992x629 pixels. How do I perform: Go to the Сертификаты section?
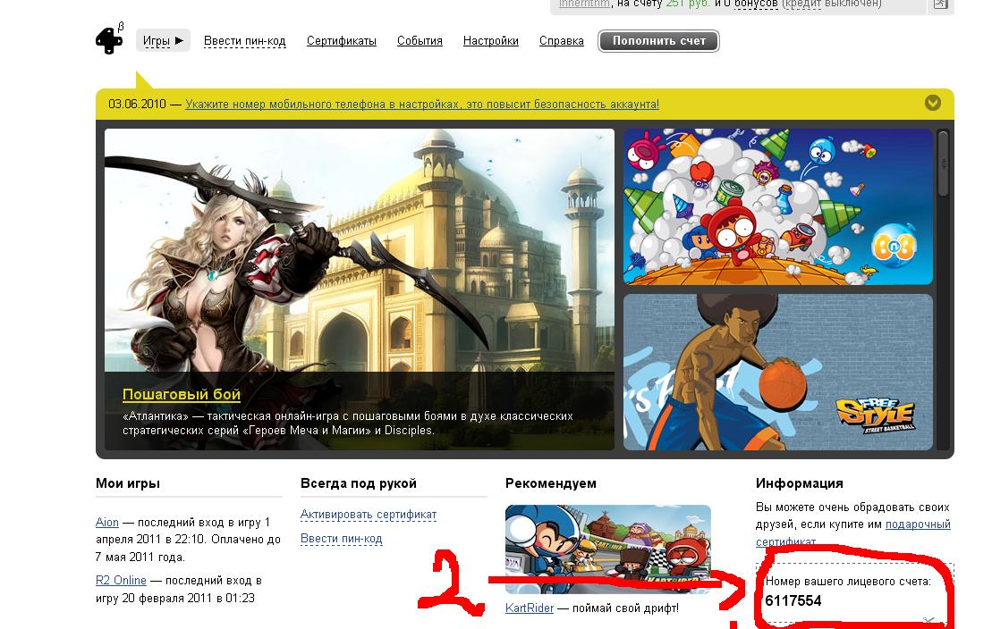tap(342, 40)
